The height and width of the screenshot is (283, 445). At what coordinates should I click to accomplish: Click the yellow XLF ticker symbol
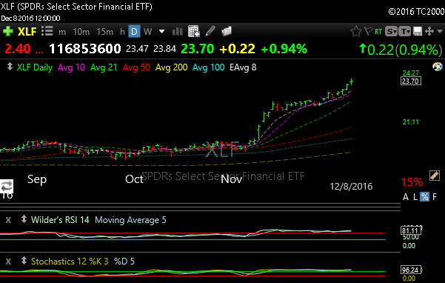click(x=27, y=32)
